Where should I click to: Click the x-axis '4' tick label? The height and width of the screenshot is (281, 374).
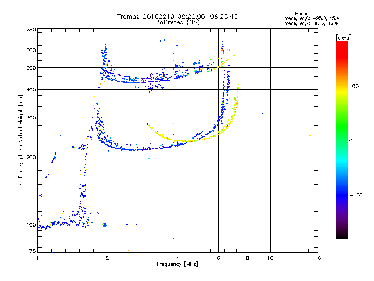click(178, 258)
